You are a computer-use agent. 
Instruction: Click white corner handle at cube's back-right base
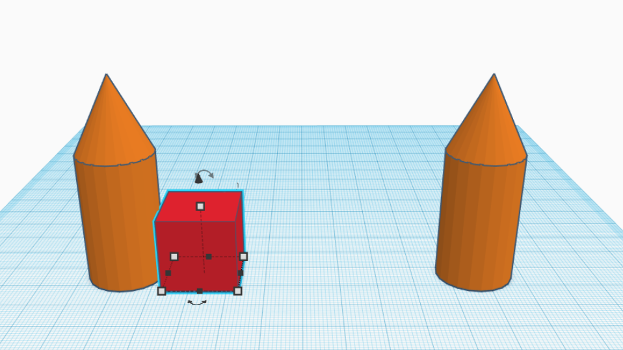(x=244, y=256)
